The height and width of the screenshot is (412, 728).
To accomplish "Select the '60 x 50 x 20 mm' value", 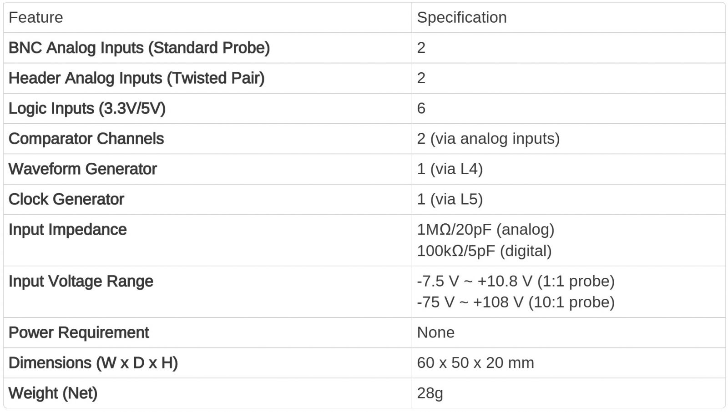I will point(475,363).
